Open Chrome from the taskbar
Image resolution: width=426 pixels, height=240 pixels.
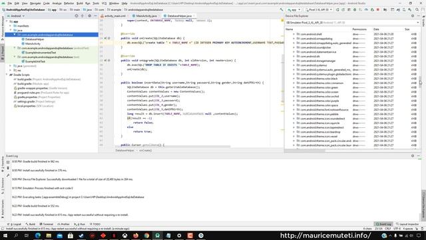click(146, 235)
